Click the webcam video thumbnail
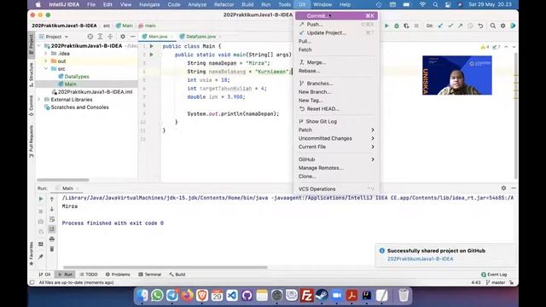This screenshot has height=307, width=546. (x=457, y=75)
